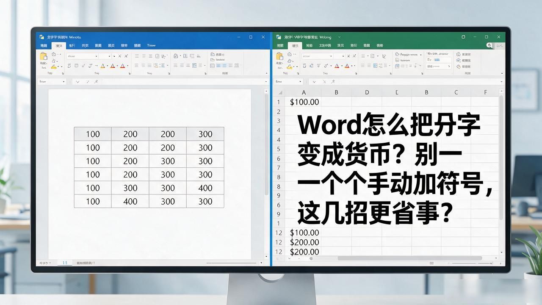Open the font name dropdown in Word
The width and height of the screenshot is (542, 305).
96,56
